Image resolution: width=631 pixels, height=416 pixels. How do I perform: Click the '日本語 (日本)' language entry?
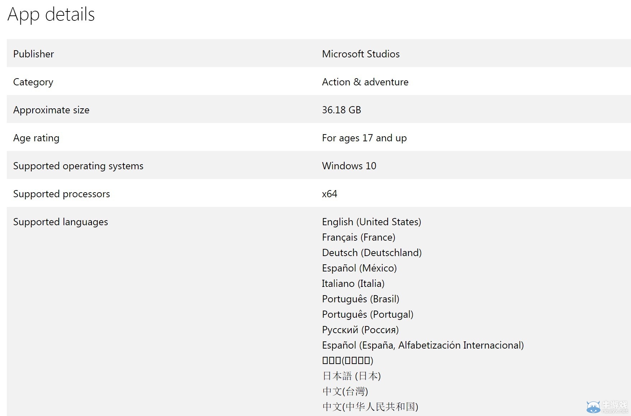(x=352, y=376)
